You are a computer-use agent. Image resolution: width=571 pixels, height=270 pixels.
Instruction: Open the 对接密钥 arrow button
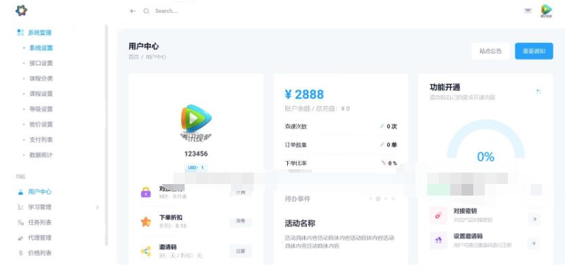[x=534, y=219]
